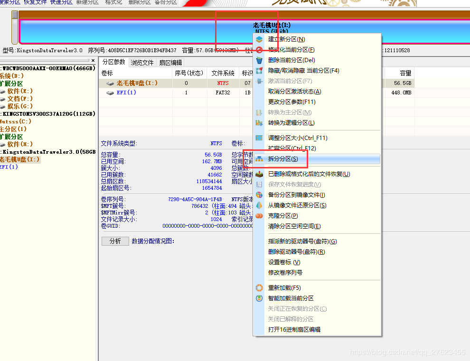Click the 调整分区大小 resize partition icon
470x361 pixels.
[259, 138]
